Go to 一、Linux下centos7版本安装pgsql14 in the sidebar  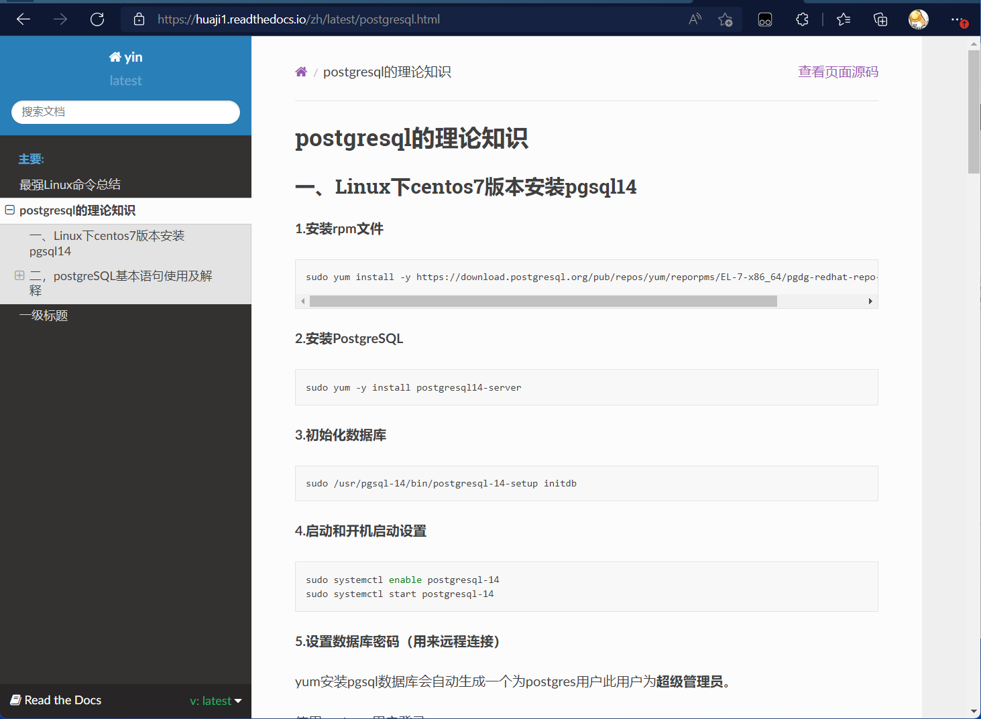tap(107, 243)
